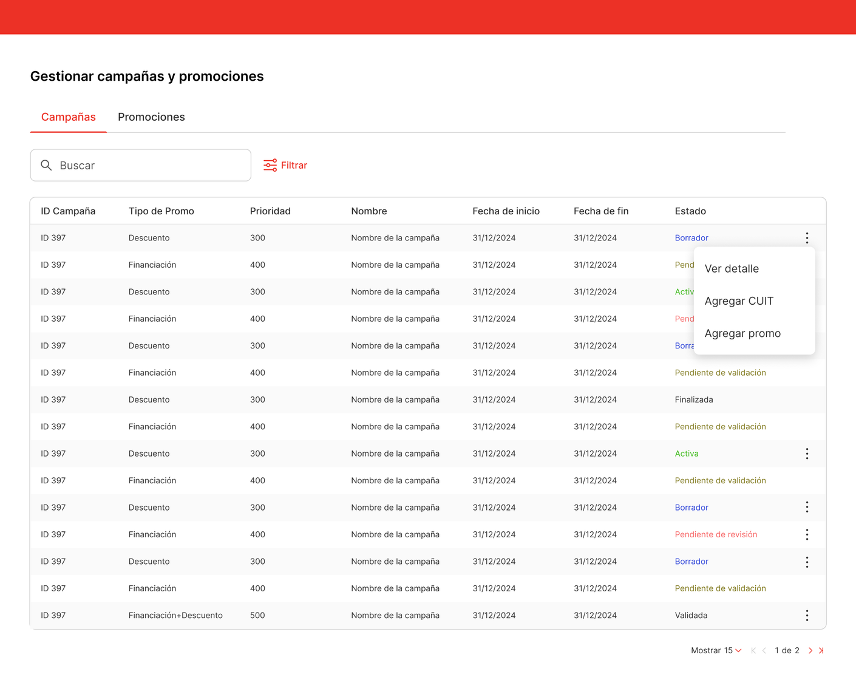Click the ID Campaña column header

coord(68,211)
